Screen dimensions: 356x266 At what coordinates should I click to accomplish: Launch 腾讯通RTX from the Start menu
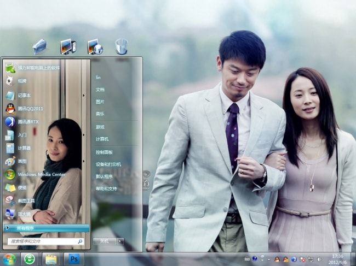pyautogui.click(x=27, y=121)
